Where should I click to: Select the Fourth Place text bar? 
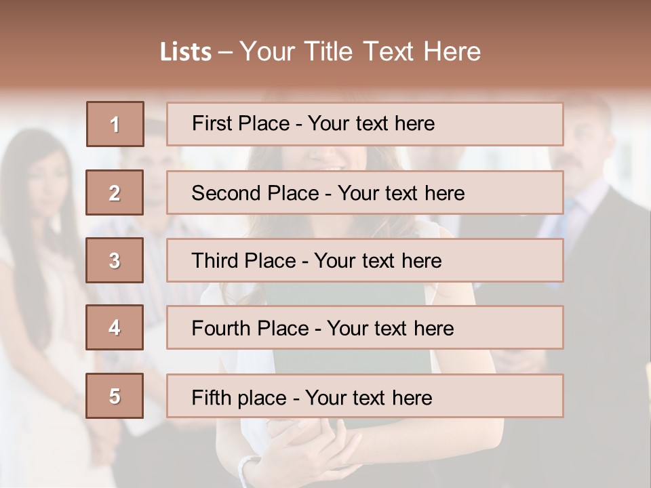[x=365, y=327]
